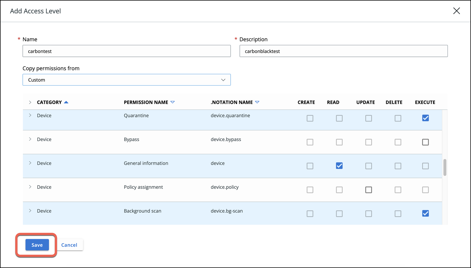471x268 pixels.
Task: Expand the Background scan row
Action: coord(30,211)
